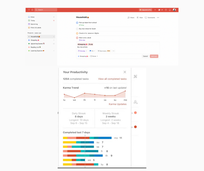
Task: Click the quick add plus icon in the top bar
Action: click(155, 10)
